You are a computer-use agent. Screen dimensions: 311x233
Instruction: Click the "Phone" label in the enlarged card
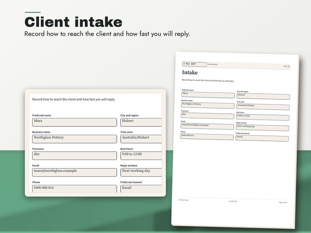tap(36, 182)
